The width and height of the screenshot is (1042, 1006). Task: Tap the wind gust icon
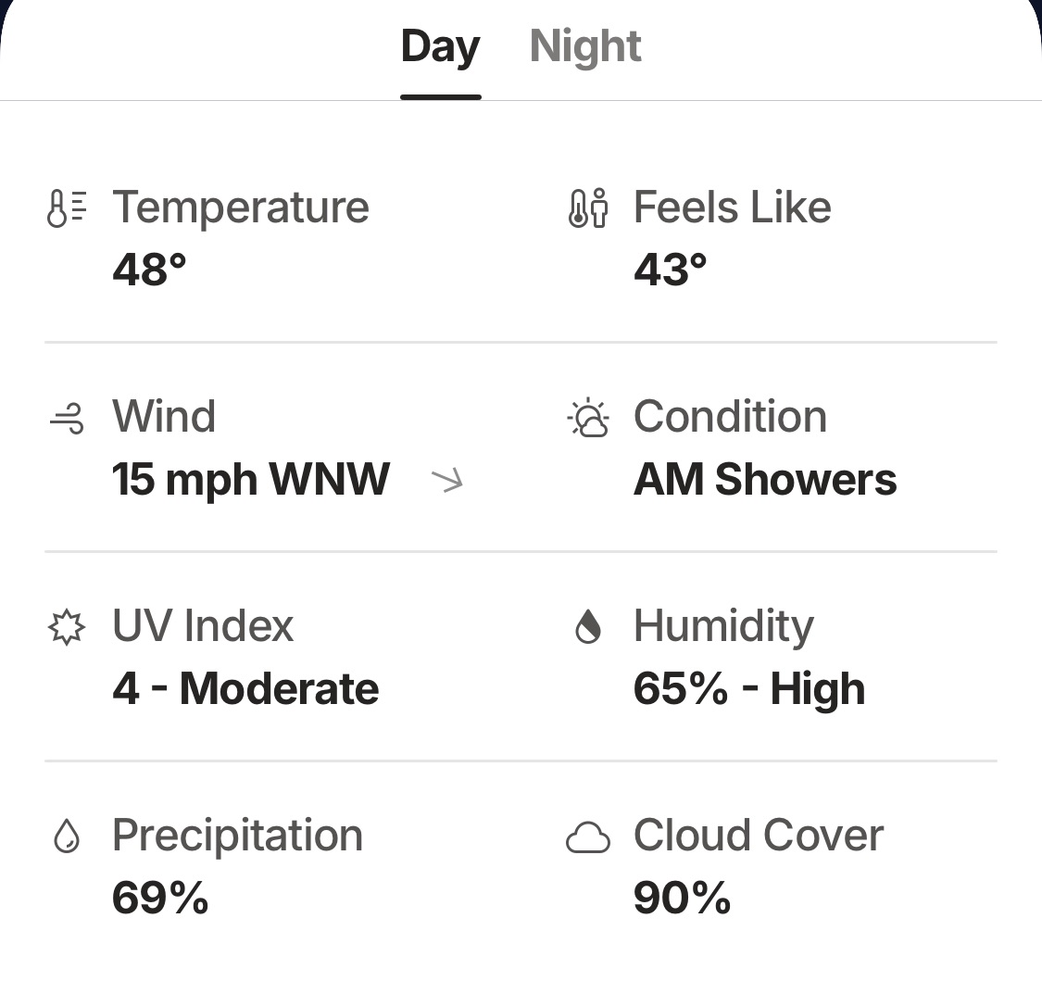[66, 419]
